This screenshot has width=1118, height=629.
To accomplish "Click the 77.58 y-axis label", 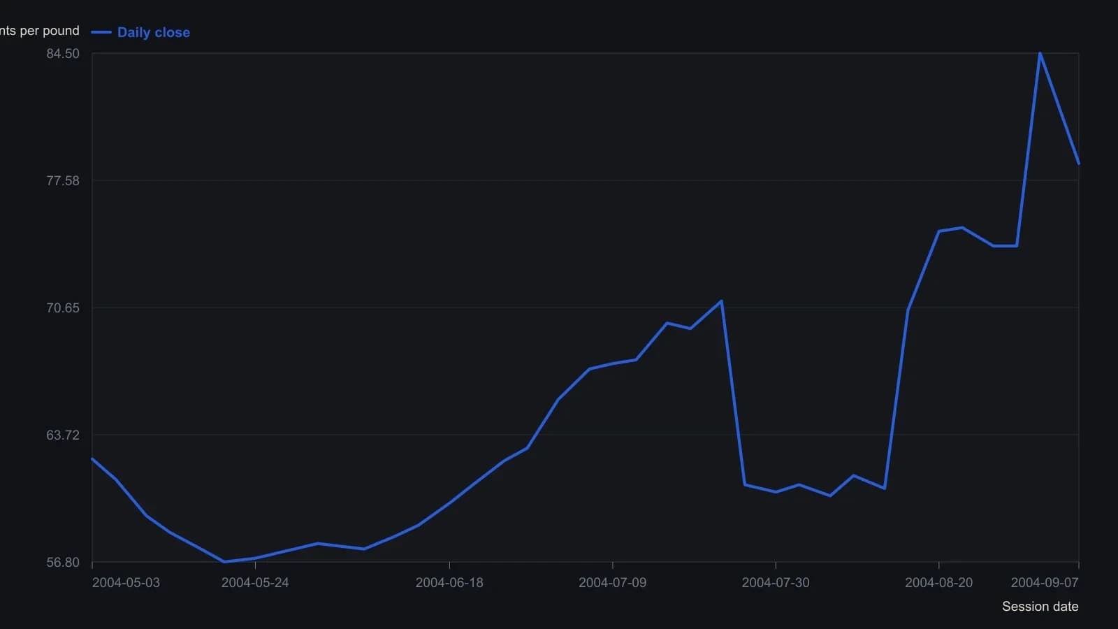I will (x=63, y=181).
